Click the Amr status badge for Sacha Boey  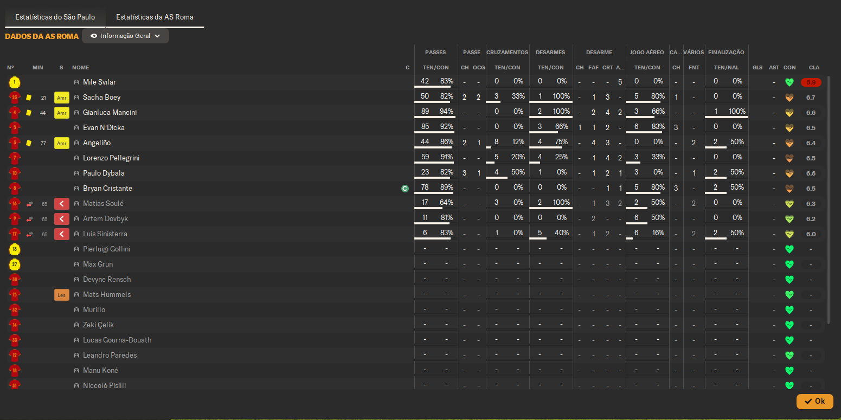62,98
